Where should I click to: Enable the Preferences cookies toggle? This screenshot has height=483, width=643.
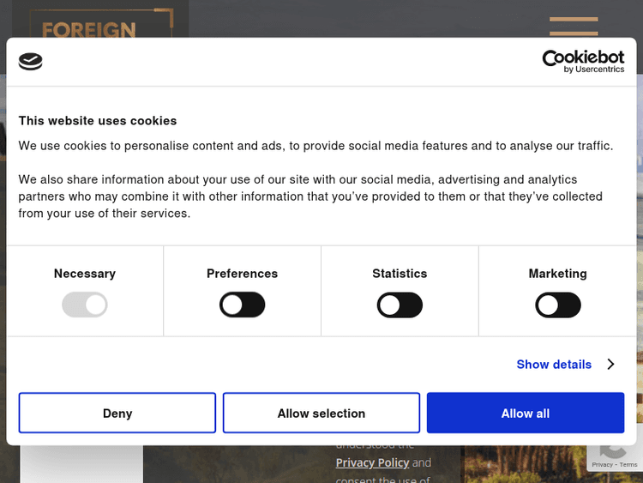pos(243,305)
